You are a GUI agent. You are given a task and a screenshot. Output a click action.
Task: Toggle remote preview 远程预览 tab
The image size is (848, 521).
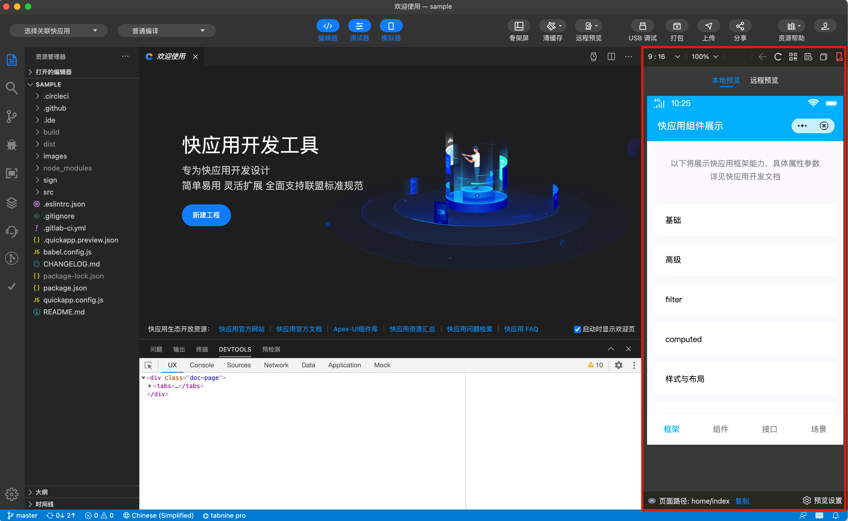[764, 80]
